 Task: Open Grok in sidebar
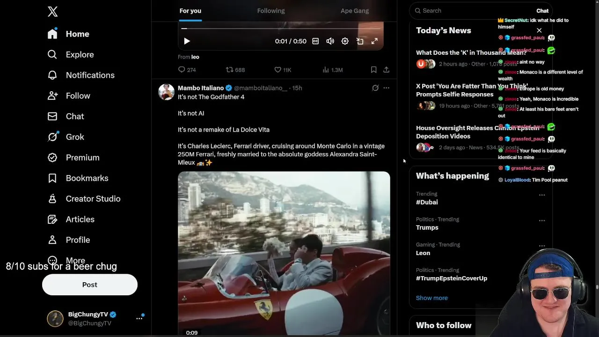[x=66, y=137]
